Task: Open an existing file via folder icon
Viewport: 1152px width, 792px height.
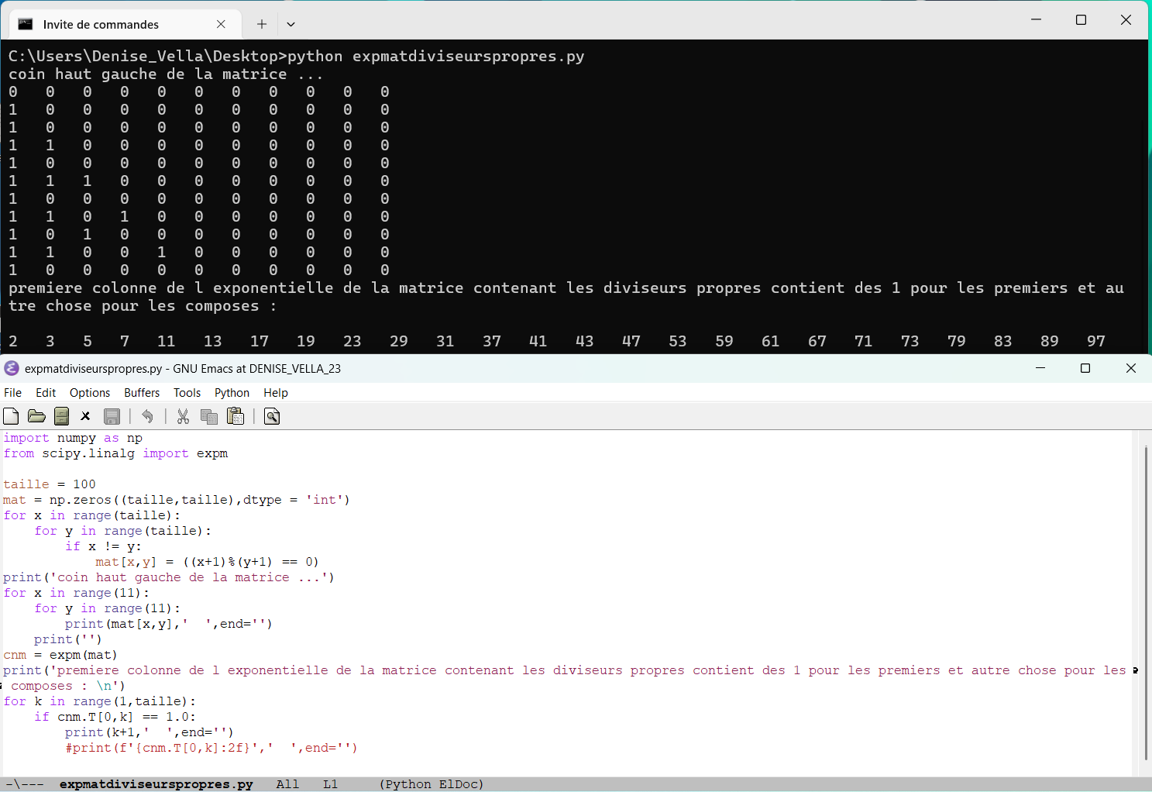Action: pos(36,417)
